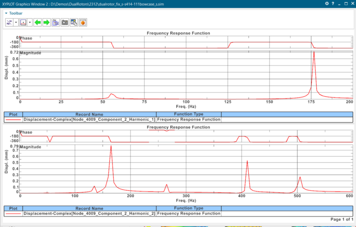Open help question mark in title bar
The image size is (356, 227).
point(333,3)
